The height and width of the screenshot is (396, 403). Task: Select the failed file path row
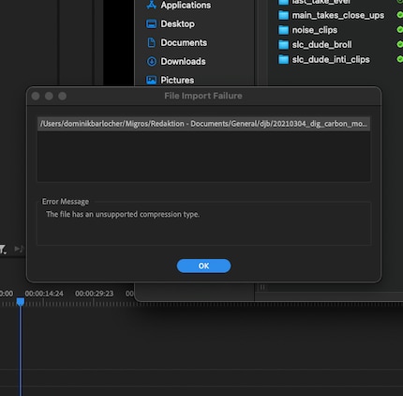point(203,124)
